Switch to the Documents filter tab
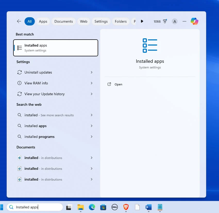Viewport: 219px width, 213px height. tap(64, 21)
